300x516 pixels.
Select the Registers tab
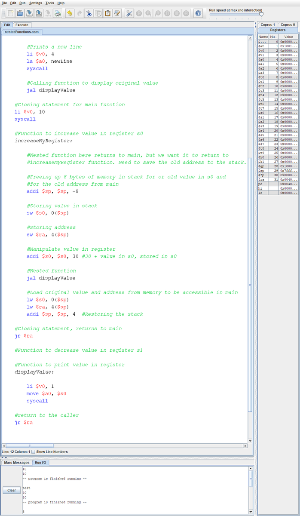(278, 30)
